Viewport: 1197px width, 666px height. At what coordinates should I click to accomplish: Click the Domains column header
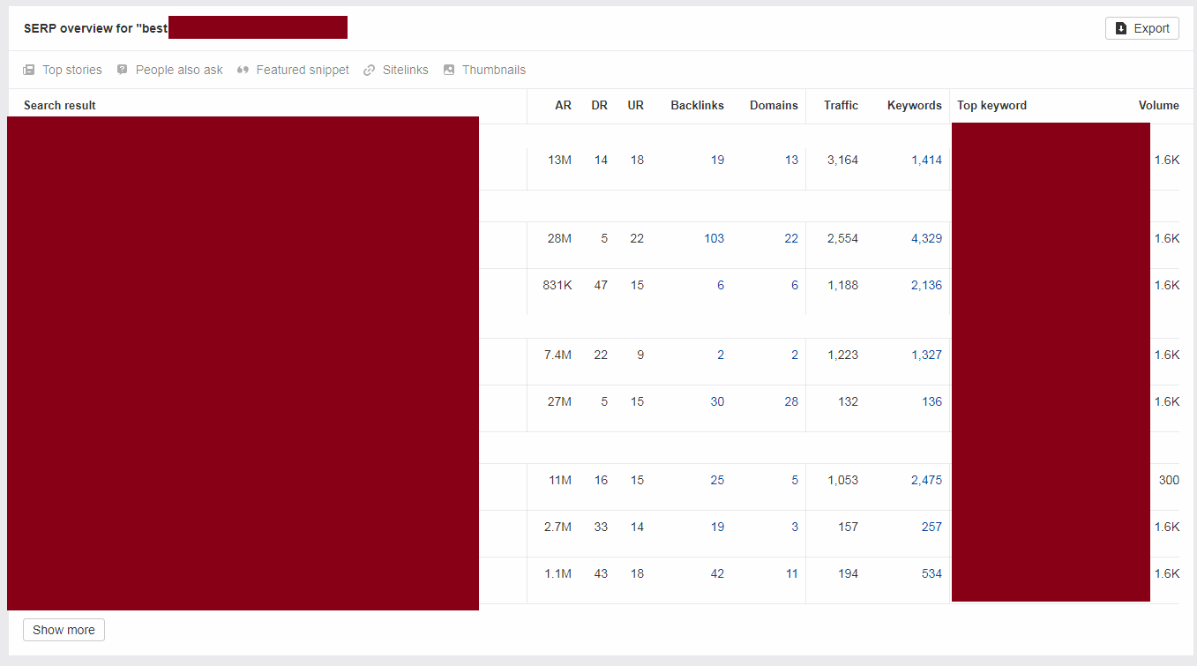coord(774,105)
